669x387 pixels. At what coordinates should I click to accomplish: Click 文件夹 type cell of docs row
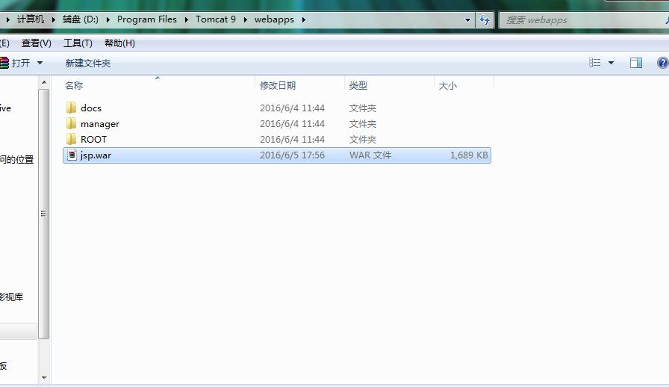coord(363,108)
